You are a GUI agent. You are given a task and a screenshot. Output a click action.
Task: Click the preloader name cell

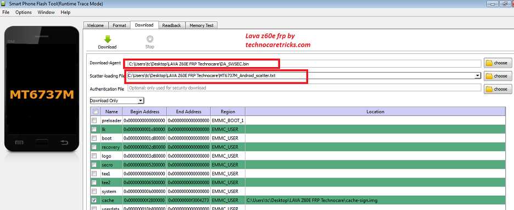pyautogui.click(x=111, y=120)
